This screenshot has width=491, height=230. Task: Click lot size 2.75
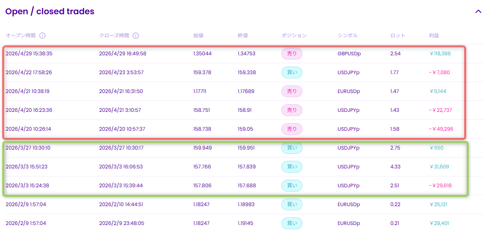(x=395, y=148)
